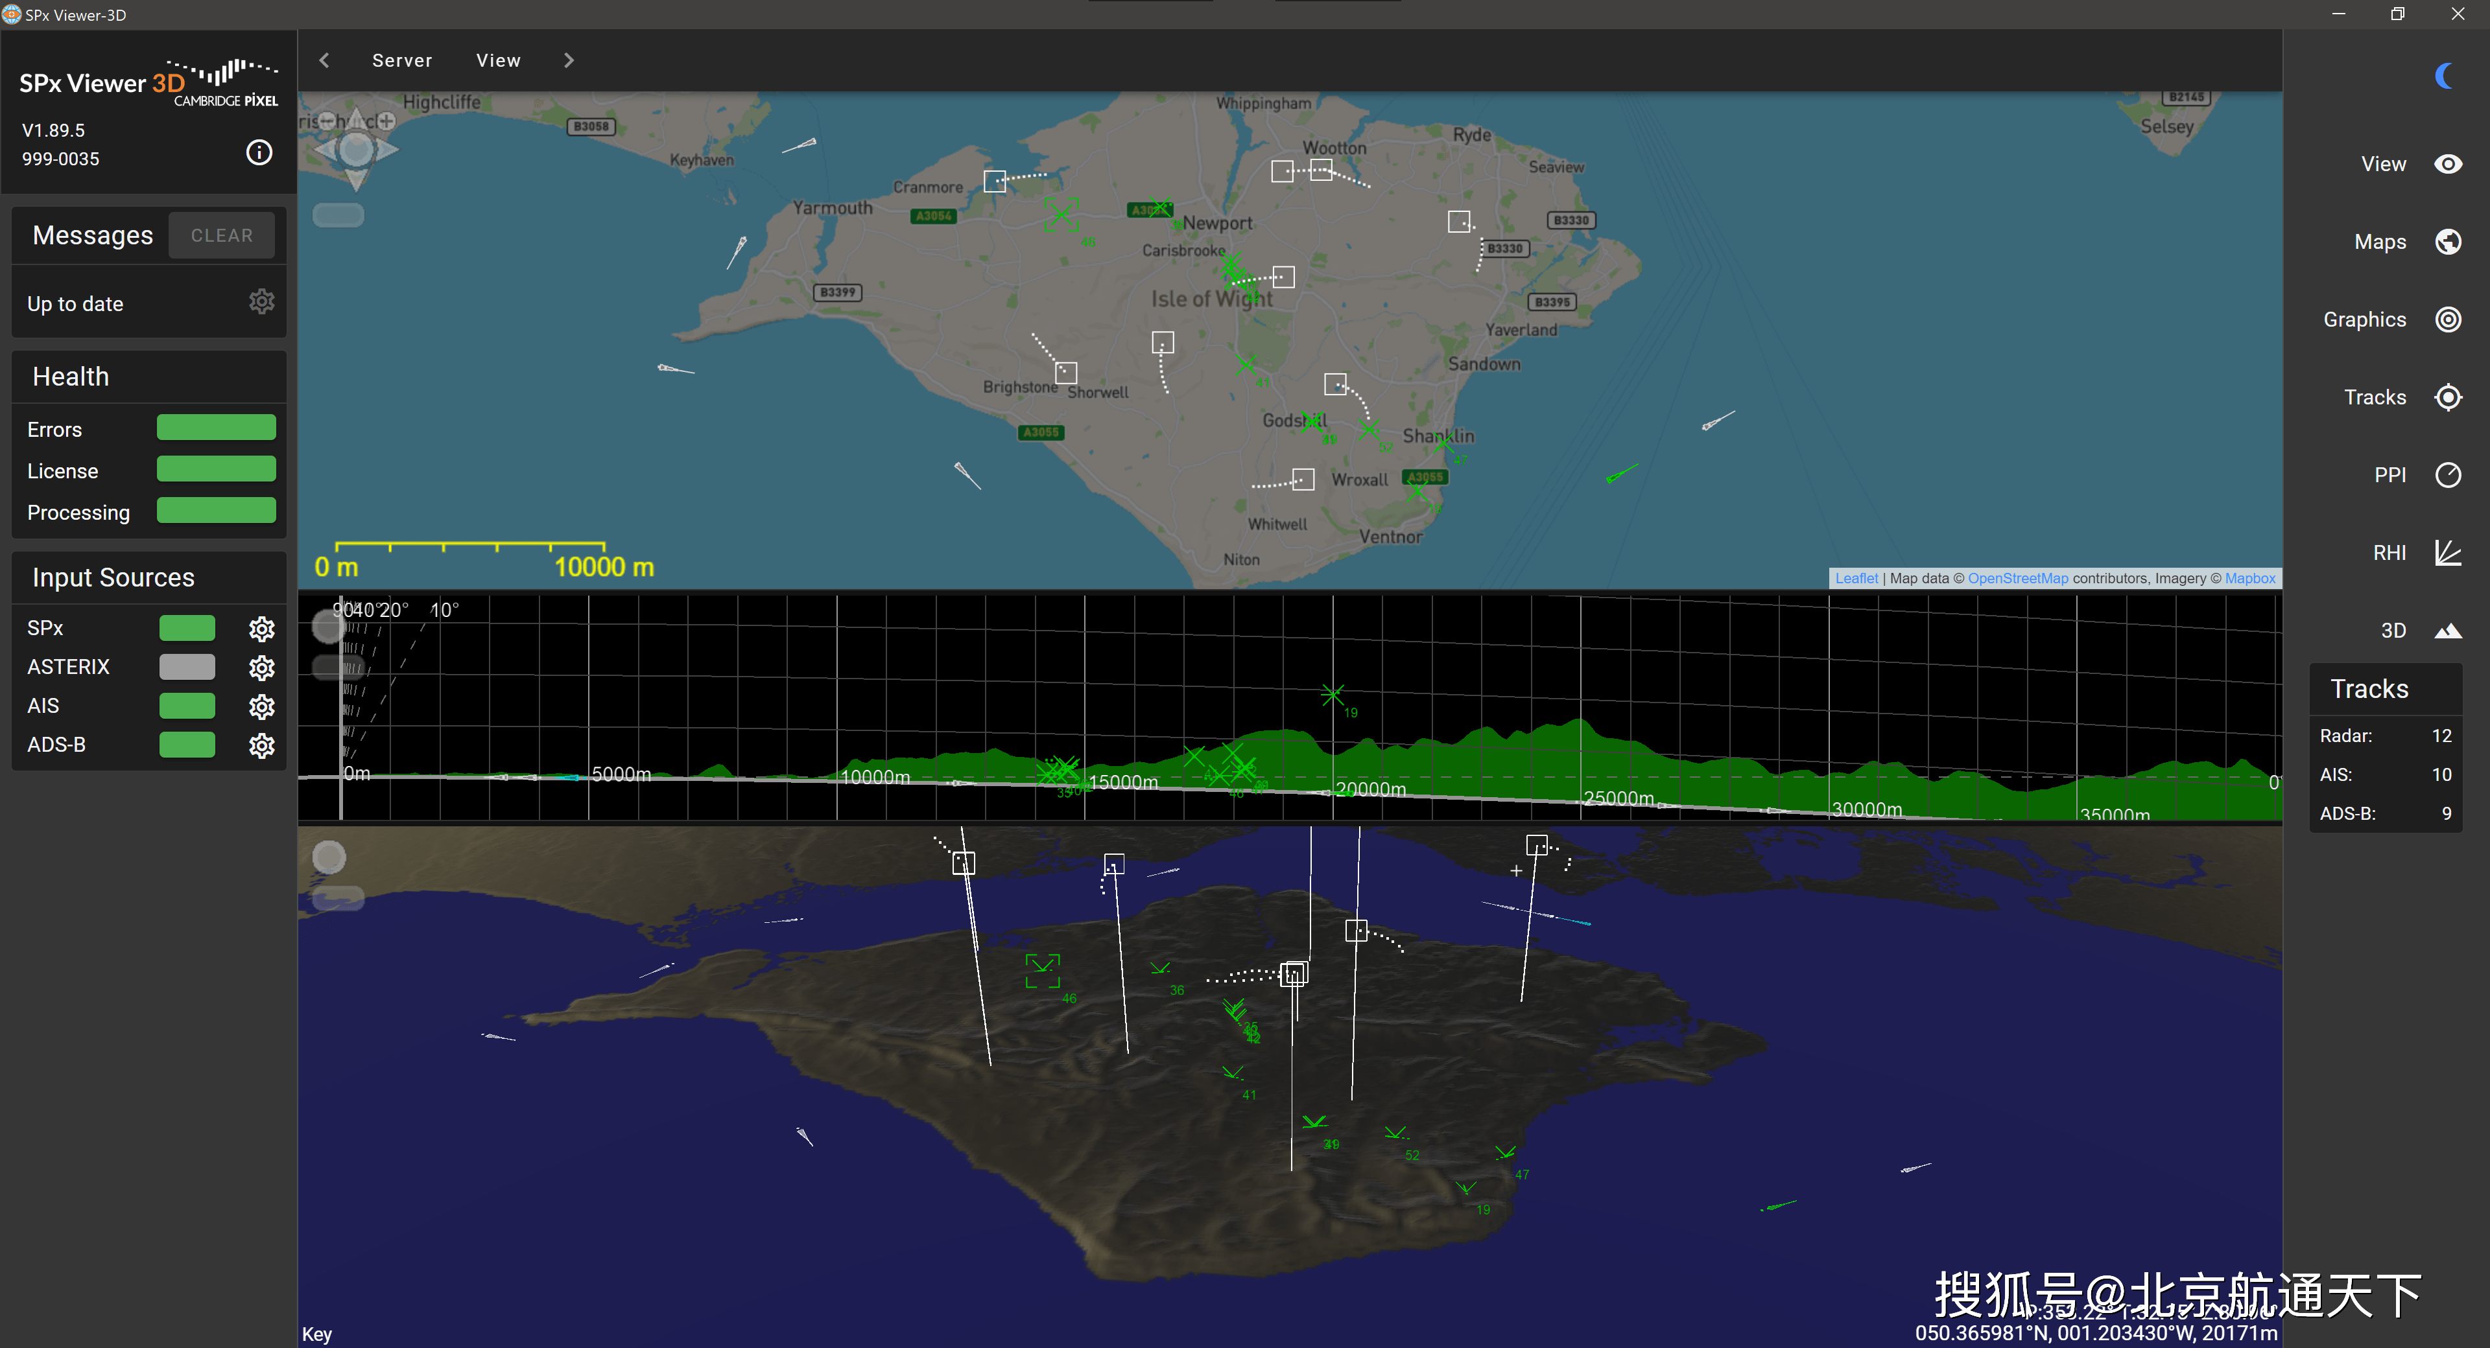Image resolution: width=2490 pixels, height=1348 pixels.
Task: Click the map zoom in plus button
Action: coord(386,121)
